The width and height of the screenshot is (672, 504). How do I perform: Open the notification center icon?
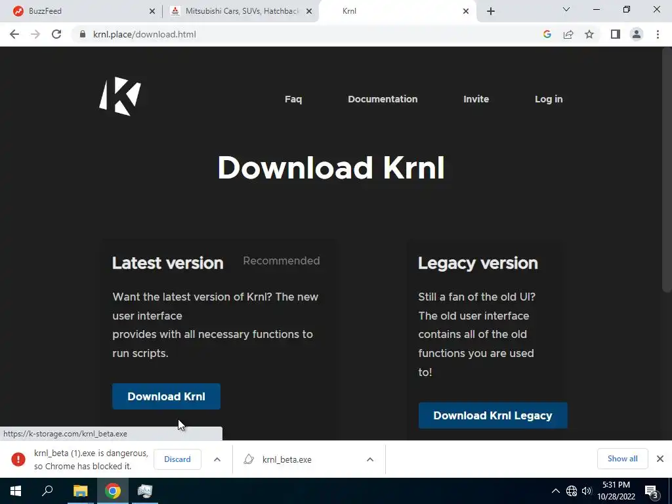[652, 491]
